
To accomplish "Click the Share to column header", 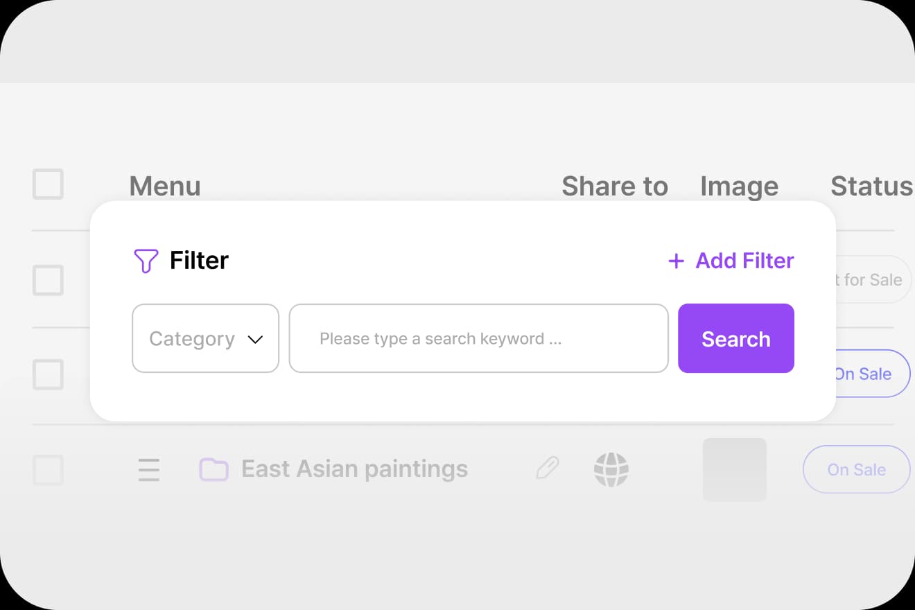I will point(614,186).
